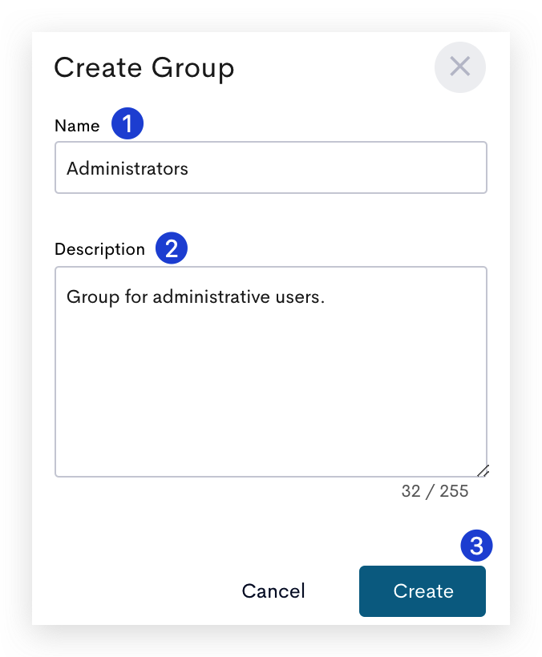Click blank area right of Administrators text

click(335, 167)
